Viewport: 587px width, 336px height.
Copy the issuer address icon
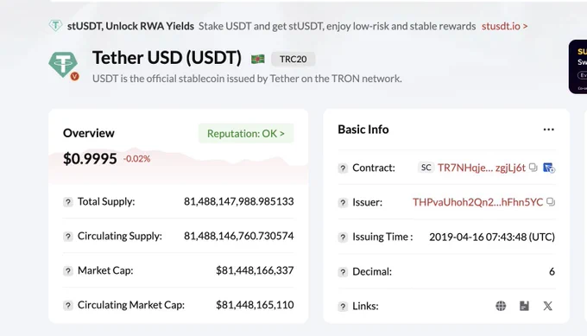[551, 202]
